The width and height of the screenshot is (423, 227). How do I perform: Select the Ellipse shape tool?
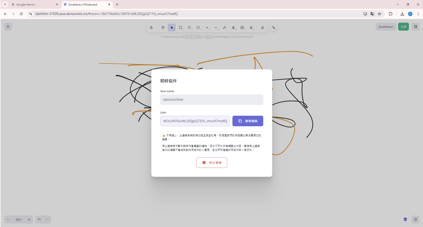198,27
